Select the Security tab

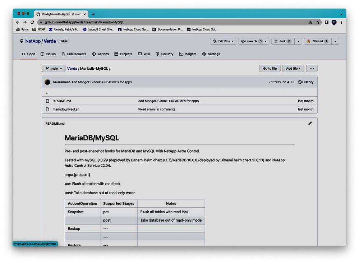pos(164,54)
